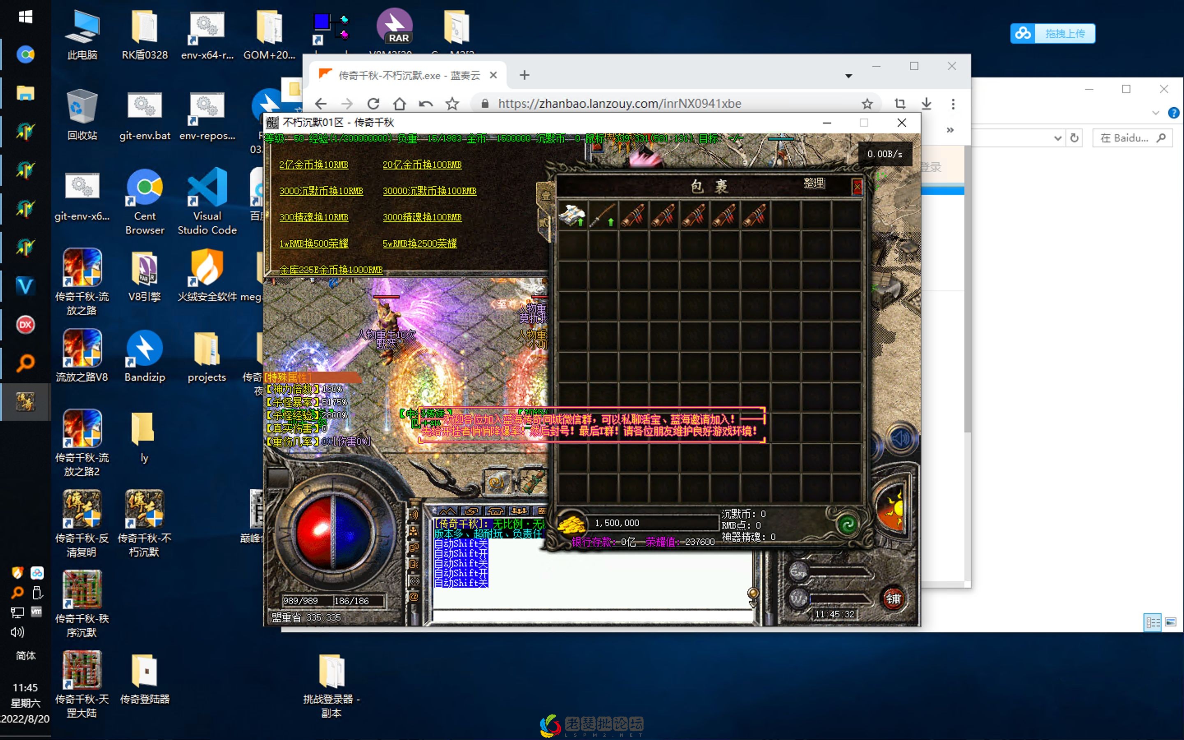1184x740 pixels.
Task: Click the 1wRMB换500荣耀 link
Action: (x=314, y=244)
